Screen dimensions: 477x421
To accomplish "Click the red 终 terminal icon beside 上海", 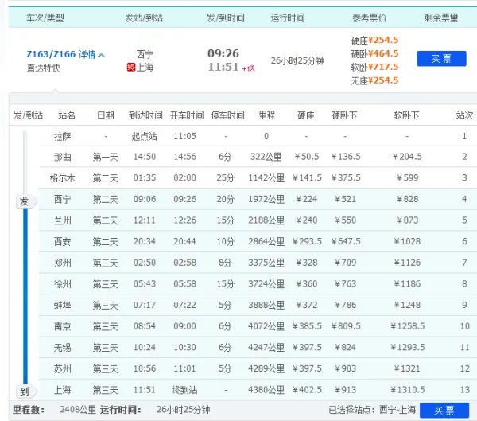I will 131,68.
